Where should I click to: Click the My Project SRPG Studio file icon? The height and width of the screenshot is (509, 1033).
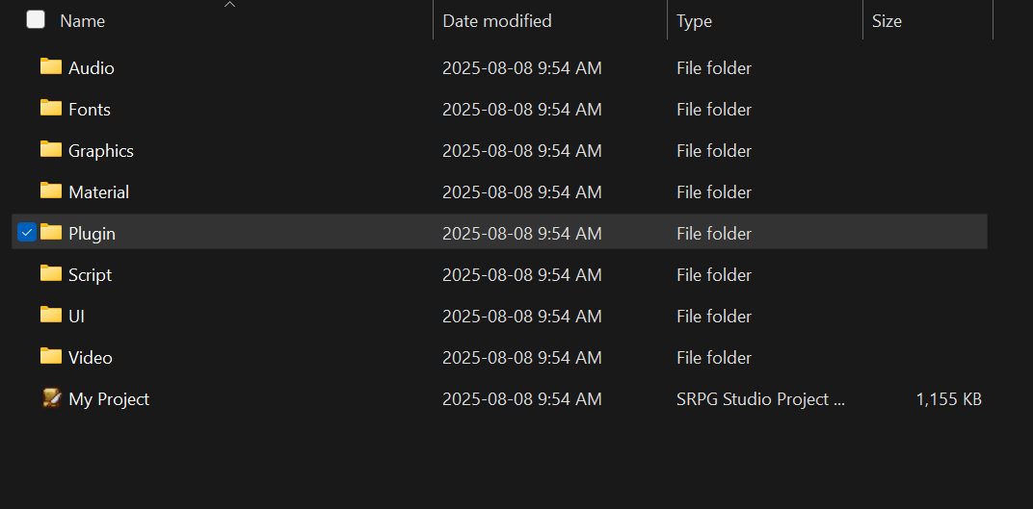pyautogui.click(x=51, y=397)
